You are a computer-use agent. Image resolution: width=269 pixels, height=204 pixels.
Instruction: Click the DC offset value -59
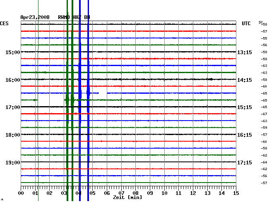point(264,128)
